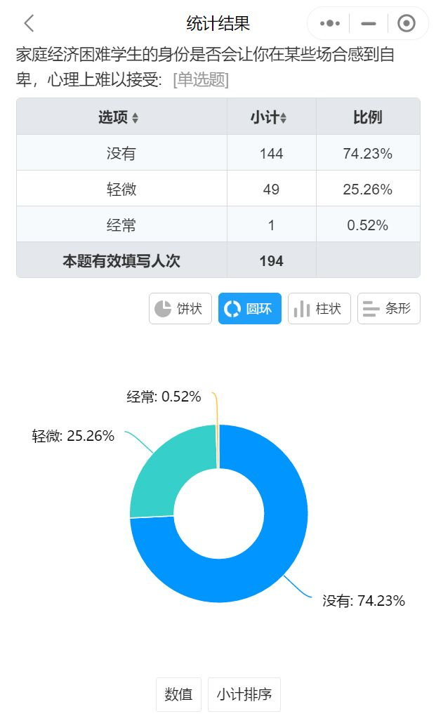The width and height of the screenshot is (436, 716).
Task: Toggle 数值 display below chart
Action: [178, 695]
